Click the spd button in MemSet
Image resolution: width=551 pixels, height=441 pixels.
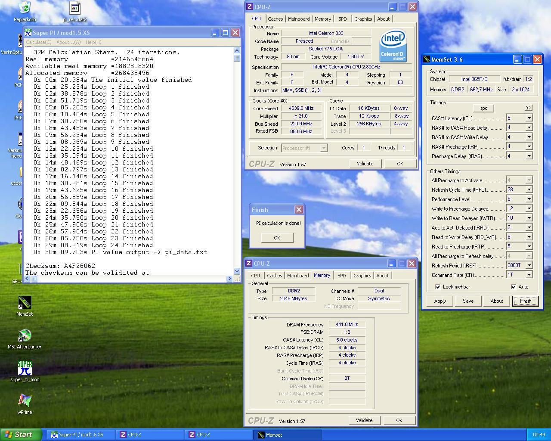[x=484, y=108]
